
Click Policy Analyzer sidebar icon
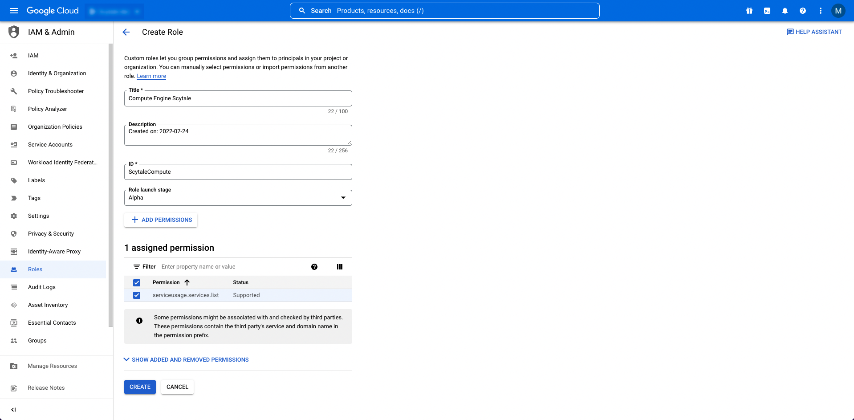(x=14, y=109)
